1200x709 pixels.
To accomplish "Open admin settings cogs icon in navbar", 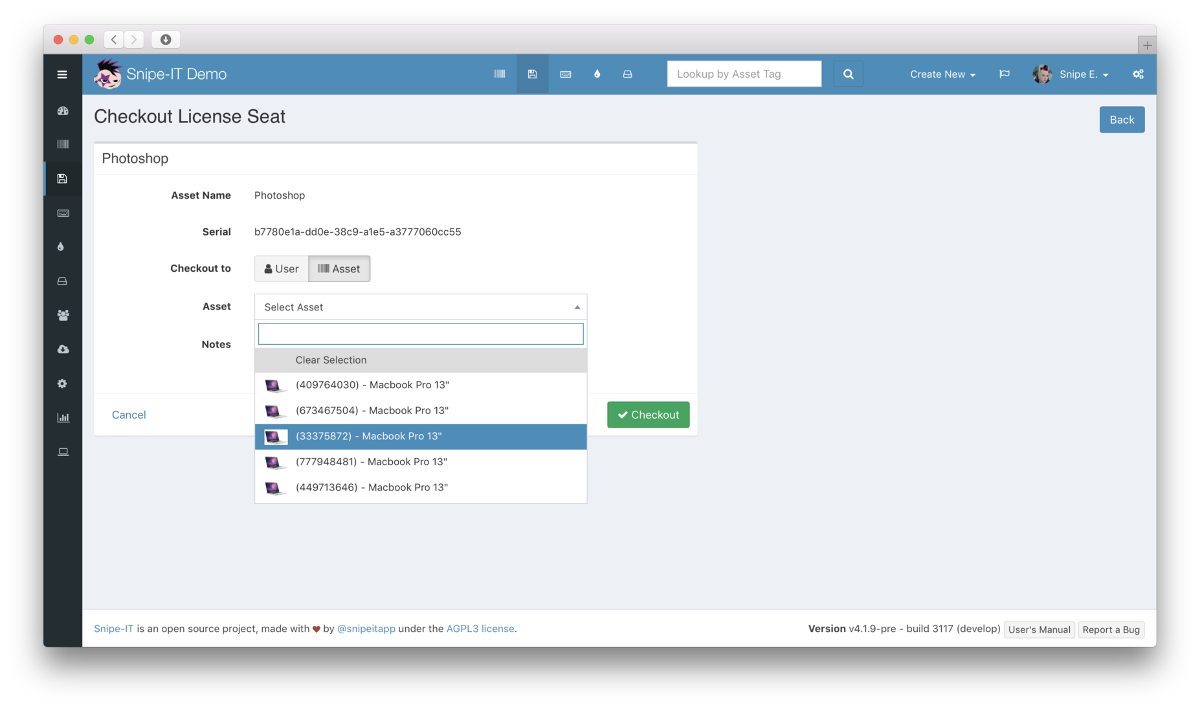I will 1138,74.
